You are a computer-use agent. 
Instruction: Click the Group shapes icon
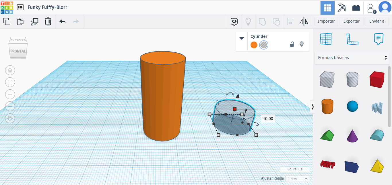[262, 21]
